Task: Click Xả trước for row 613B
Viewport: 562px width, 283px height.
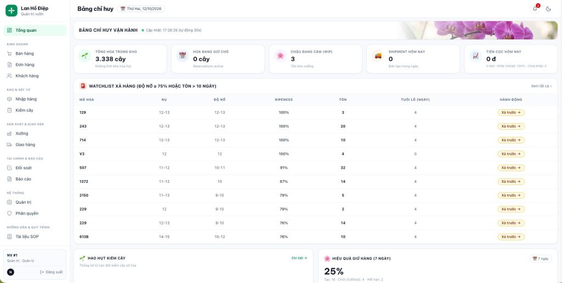Action: click(x=511, y=237)
